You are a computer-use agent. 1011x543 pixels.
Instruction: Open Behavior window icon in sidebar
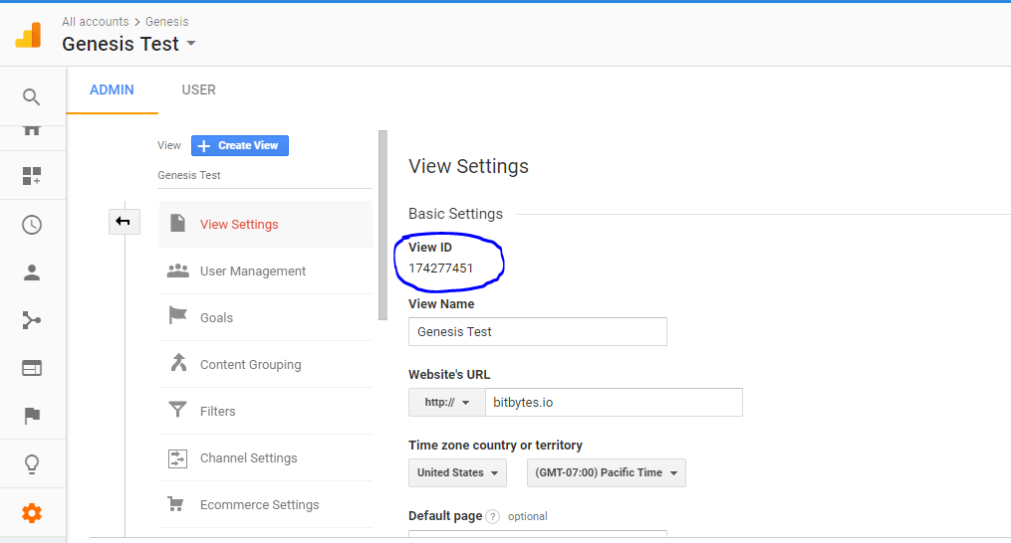(x=32, y=368)
